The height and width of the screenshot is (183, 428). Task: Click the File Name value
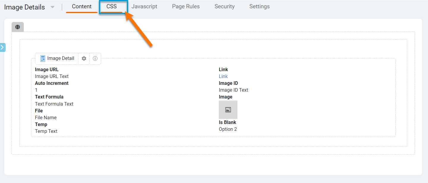click(x=46, y=118)
